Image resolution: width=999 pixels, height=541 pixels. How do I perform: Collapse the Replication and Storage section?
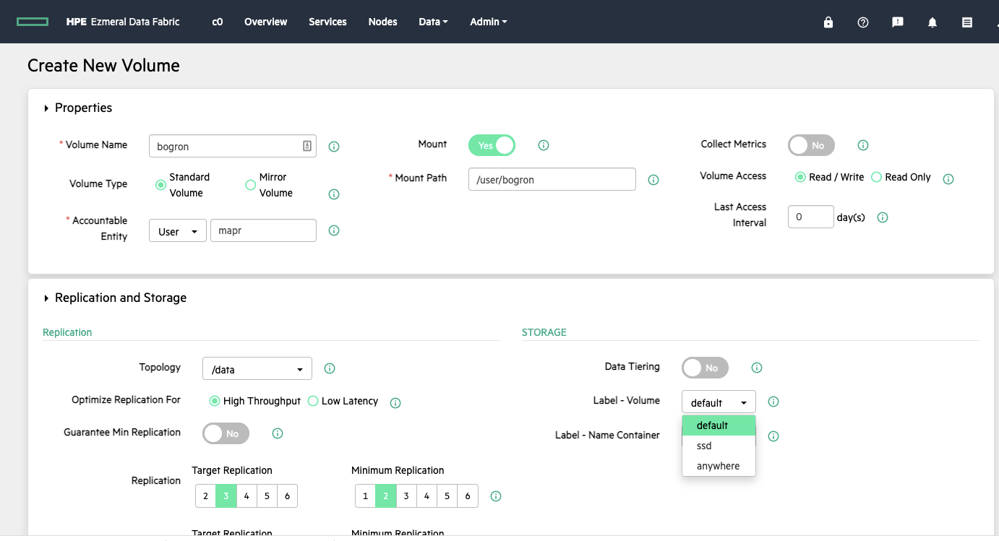[47, 298]
